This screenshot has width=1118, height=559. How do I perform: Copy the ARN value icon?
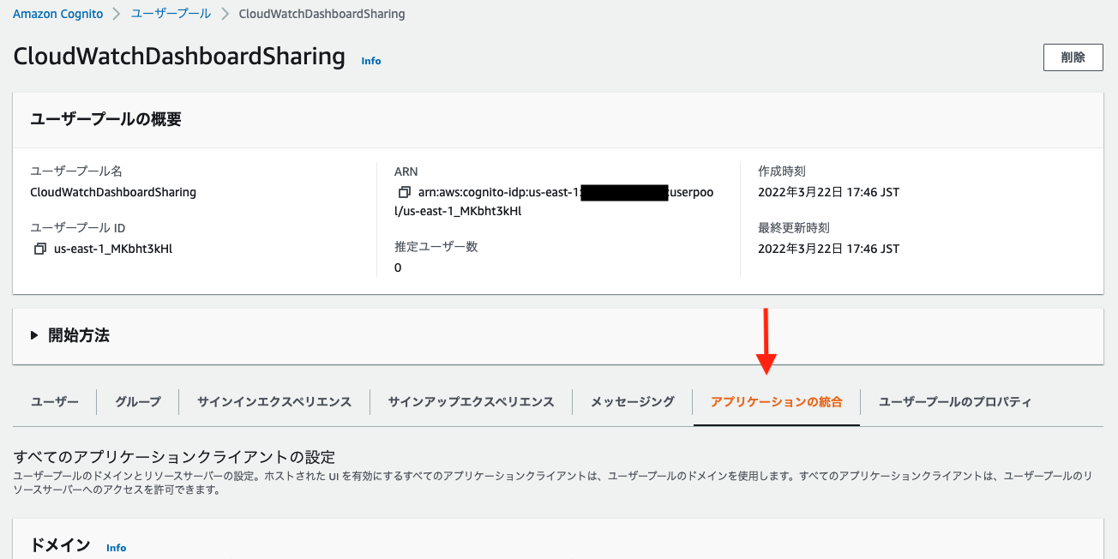(404, 192)
